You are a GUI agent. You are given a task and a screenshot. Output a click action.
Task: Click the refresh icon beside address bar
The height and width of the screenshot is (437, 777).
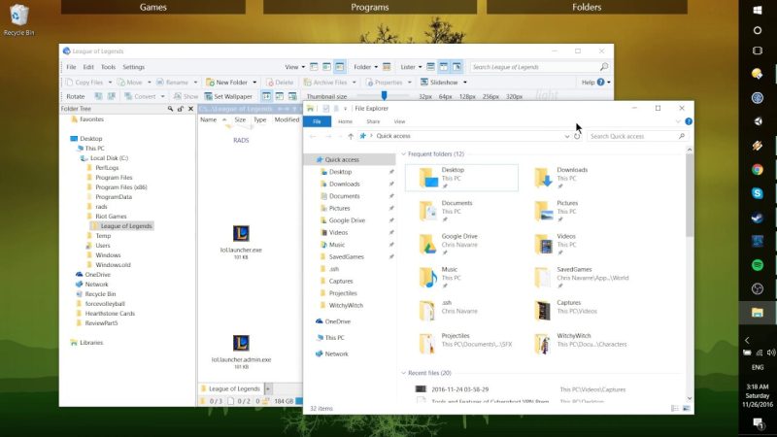pos(577,136)
